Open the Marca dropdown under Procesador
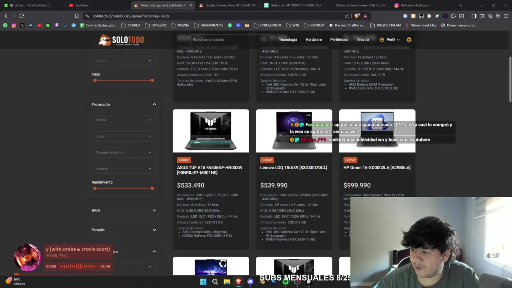The width and height of the screenshot is (512, 288). 123,120
